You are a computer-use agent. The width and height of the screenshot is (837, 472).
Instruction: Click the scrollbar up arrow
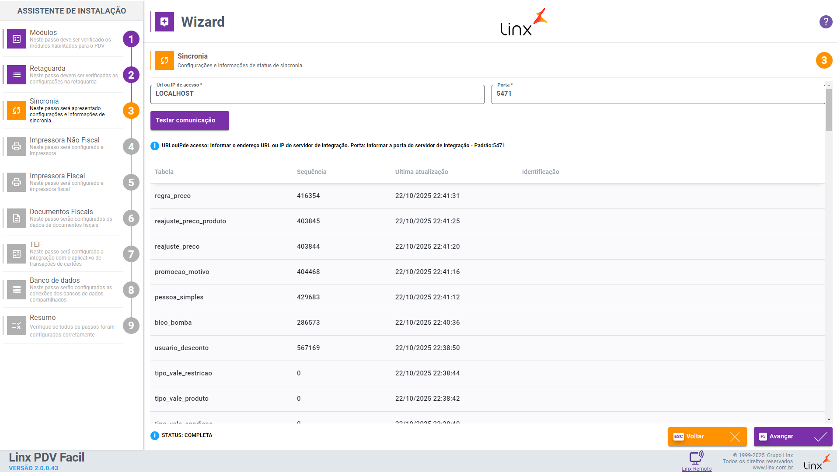pos(829,85)
